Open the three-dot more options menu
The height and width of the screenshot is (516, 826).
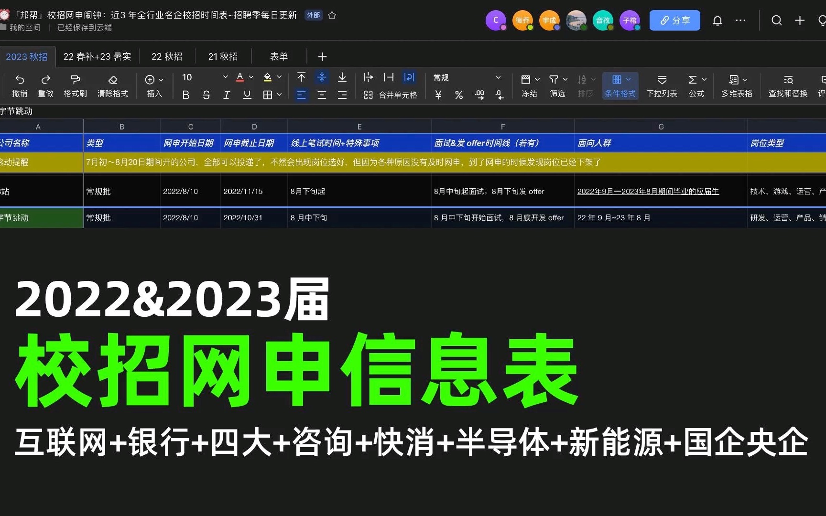740,21
